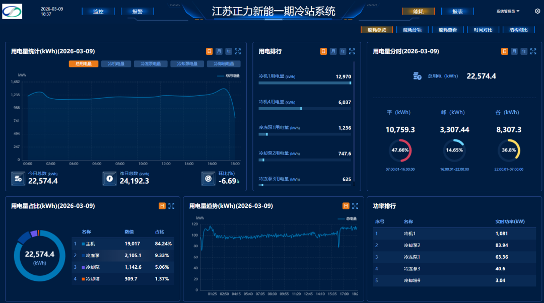Screen dimensions: 544x303
Task: Enlarge 用电量趋势 chart using fullscreen icon
Action: click(355, 206)
